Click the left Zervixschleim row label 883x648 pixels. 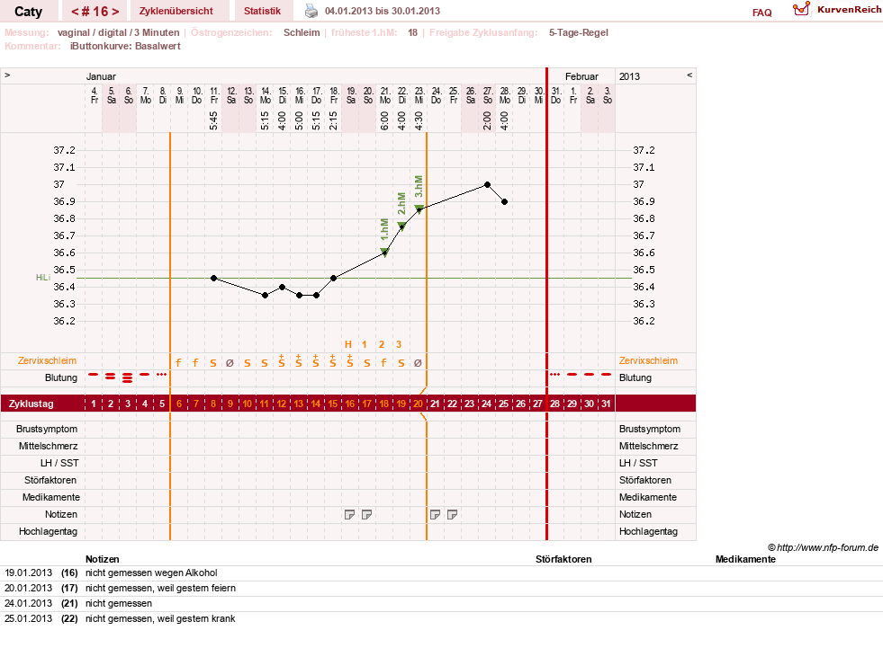click(x=48, y=360)
